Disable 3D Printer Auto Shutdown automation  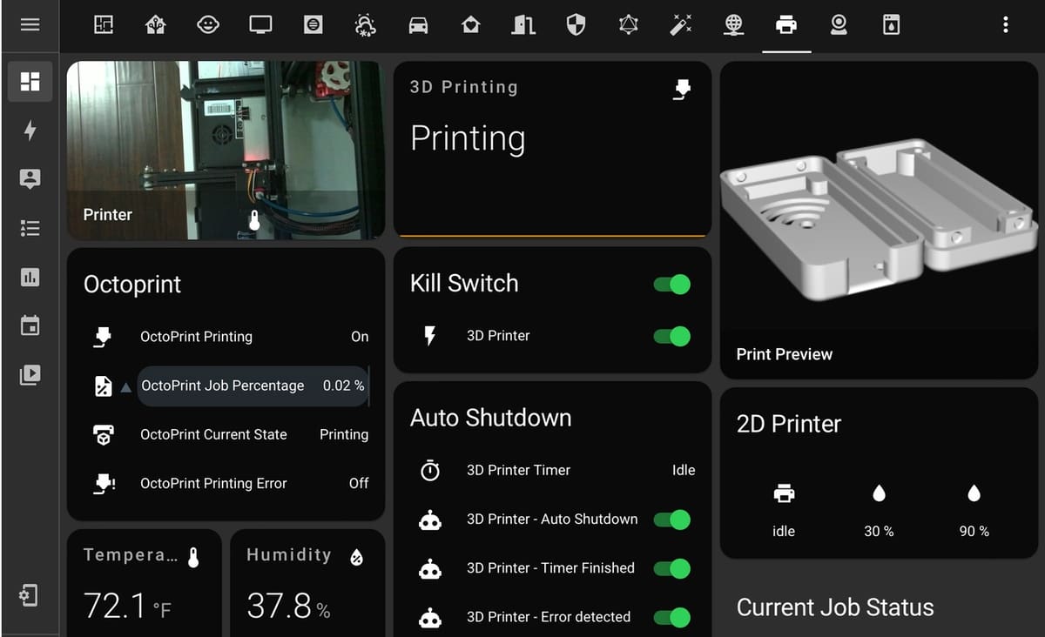671,520
